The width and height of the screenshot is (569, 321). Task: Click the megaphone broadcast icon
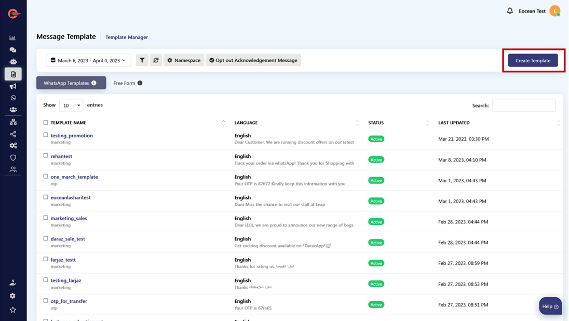pyautogui.click(x=13, y=86)
